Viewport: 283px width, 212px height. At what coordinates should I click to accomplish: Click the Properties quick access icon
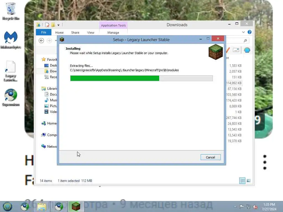[x=47, y=25]
